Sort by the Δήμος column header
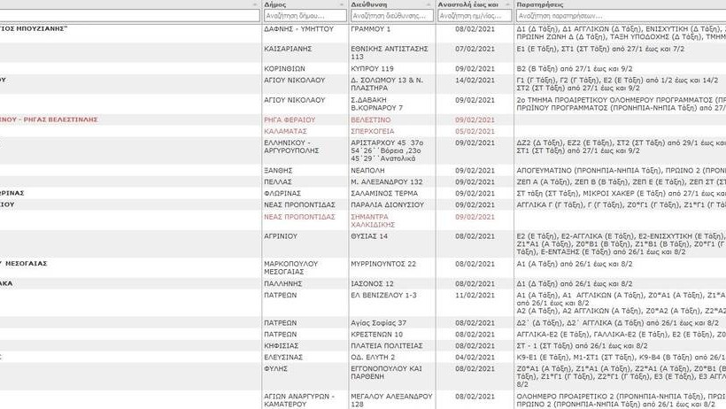Viewport: 726px width, 409px height. 274,4
